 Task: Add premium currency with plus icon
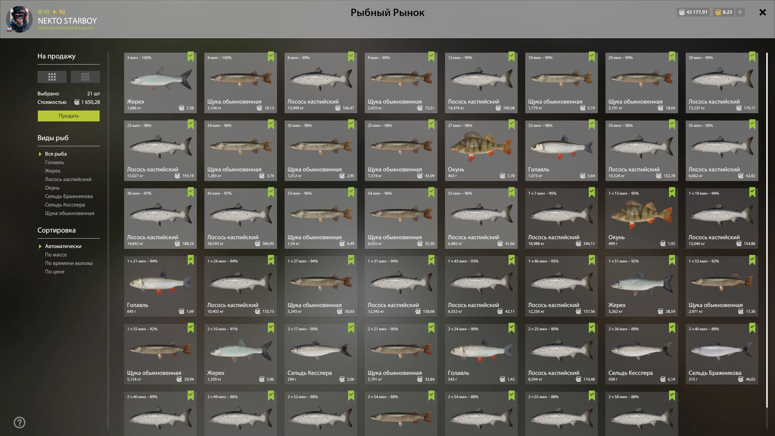tap(740, 12)
